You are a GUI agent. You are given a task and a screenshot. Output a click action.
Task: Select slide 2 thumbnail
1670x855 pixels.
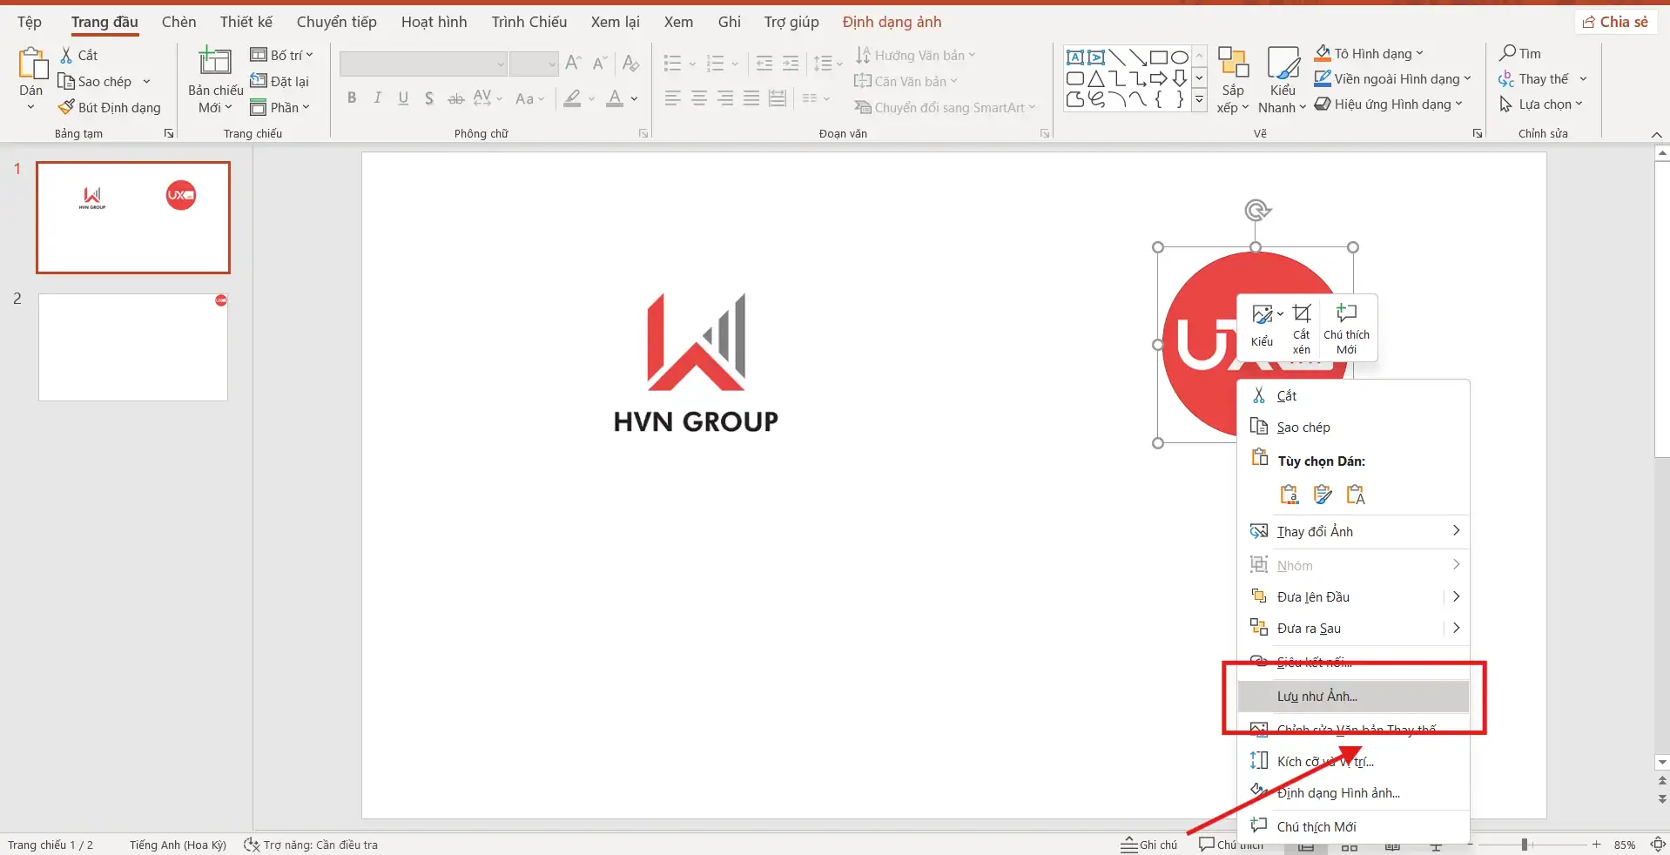coord(133,347)
